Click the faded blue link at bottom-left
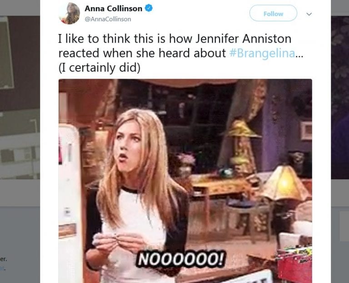Image resolution: width=349 pixels, height=283 pixels. 2,268
